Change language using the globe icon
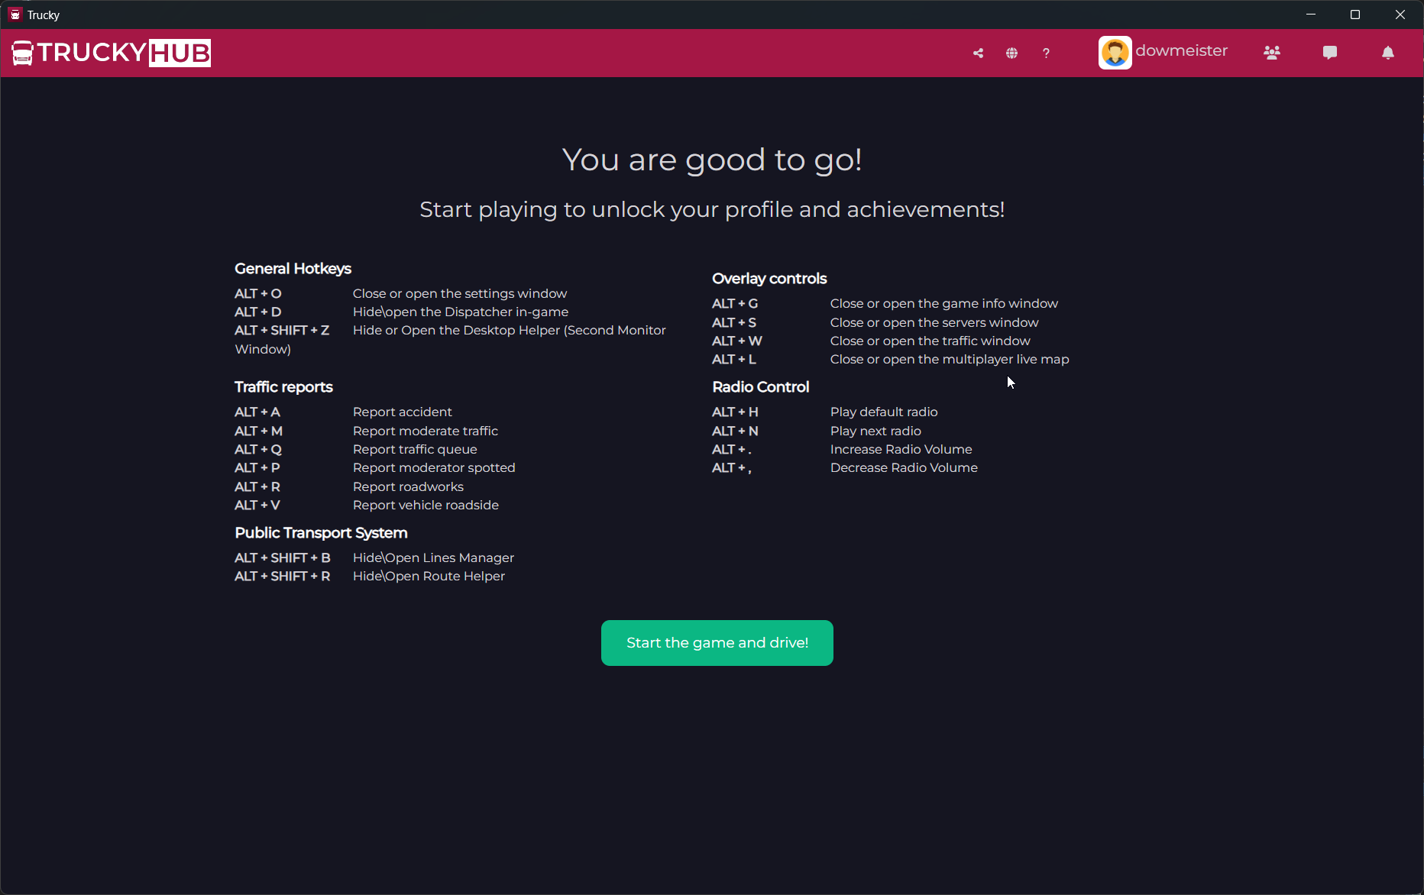Screen dimensions: 1424x895 [x=1011, y=53]
